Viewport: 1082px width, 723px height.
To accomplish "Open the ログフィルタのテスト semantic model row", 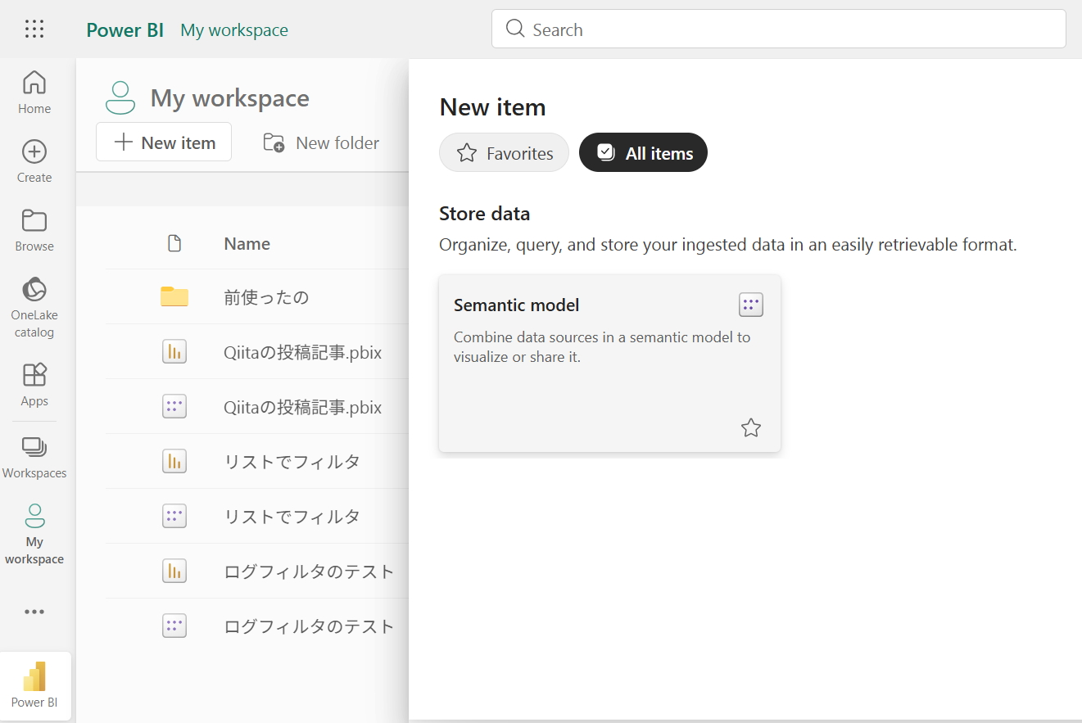I will (309, 626).
